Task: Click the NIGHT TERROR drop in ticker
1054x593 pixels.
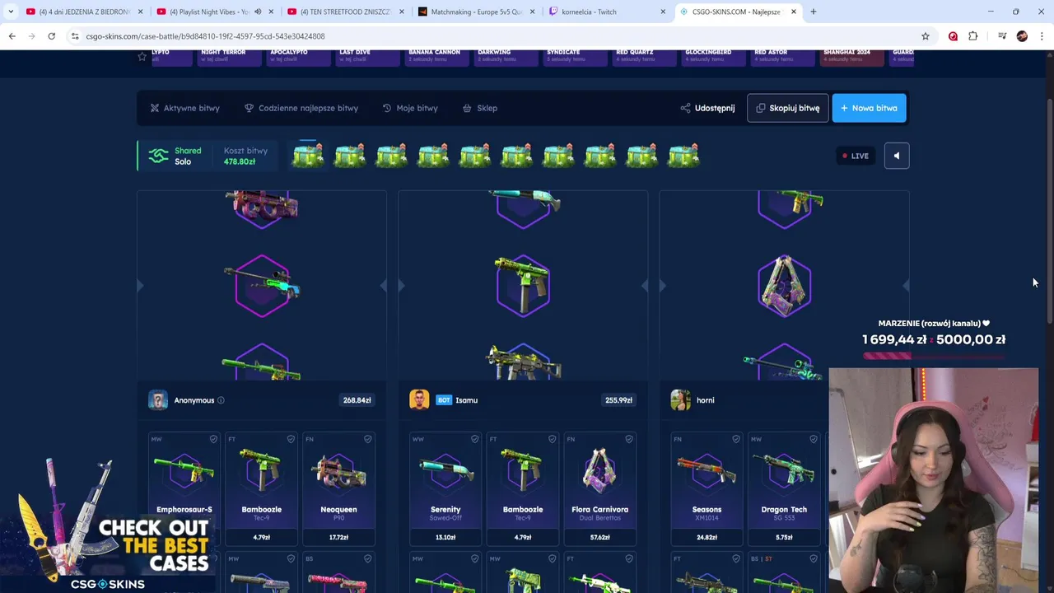Action: 229,56
